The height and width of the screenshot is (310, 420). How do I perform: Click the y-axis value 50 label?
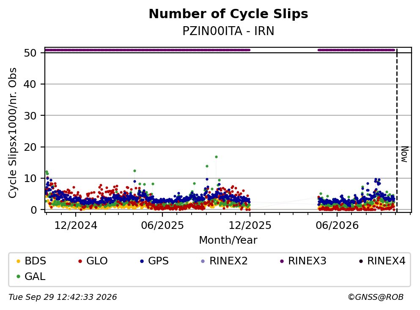(x=30, y=53)
